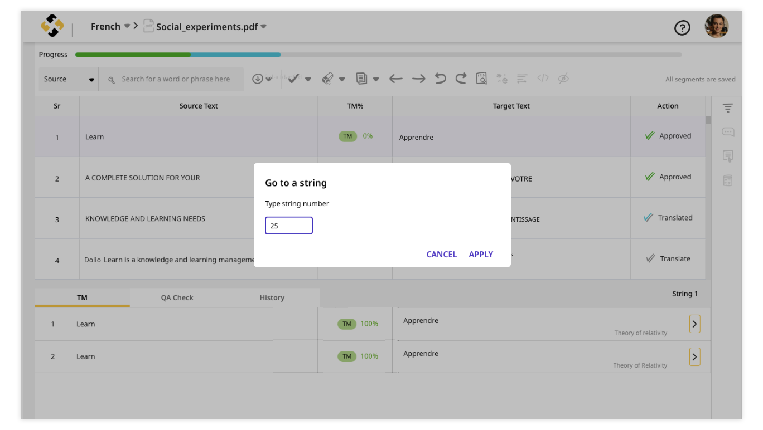Click Approved status for row 1

668,136
